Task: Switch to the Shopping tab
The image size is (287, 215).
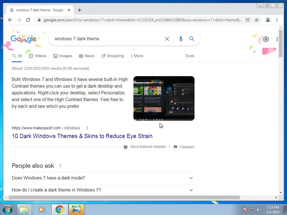Action: tap(113, 56)
